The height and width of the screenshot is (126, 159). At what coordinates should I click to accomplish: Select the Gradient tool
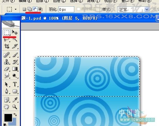pyautogui.click(x=15, y=69)
